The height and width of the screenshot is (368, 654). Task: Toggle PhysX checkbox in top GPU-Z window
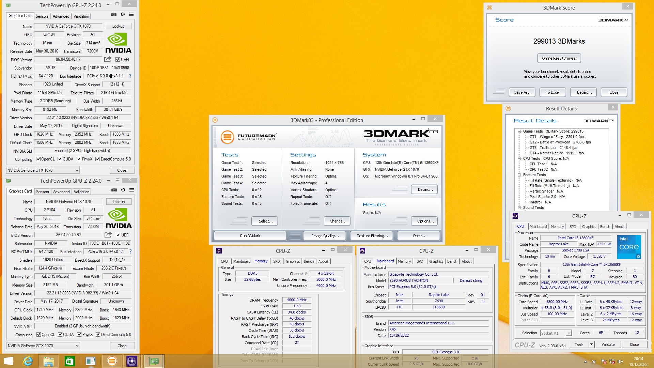tap(79, 159)
